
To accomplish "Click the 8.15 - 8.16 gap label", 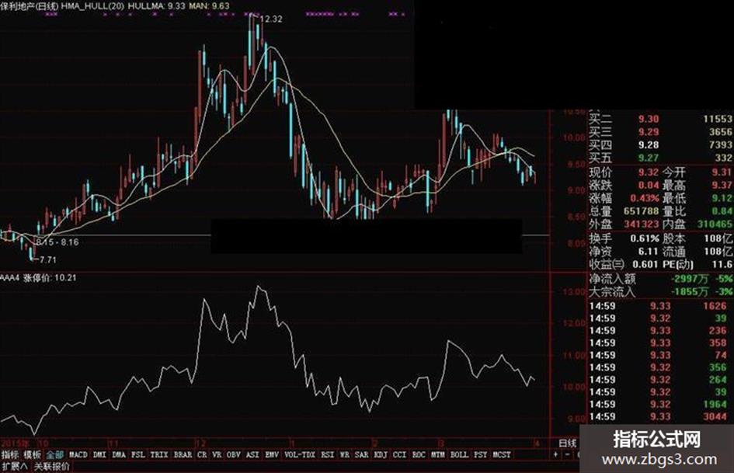I will tap(57, 242).
